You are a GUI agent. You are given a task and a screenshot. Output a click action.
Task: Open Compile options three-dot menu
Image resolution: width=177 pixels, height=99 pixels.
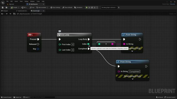(x=19, y=7)
